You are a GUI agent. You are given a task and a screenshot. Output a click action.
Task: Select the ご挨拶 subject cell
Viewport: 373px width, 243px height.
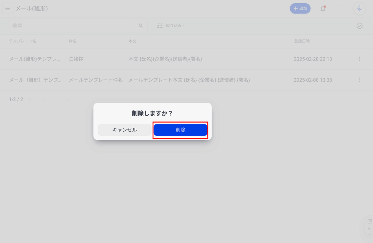pos(76,59)
